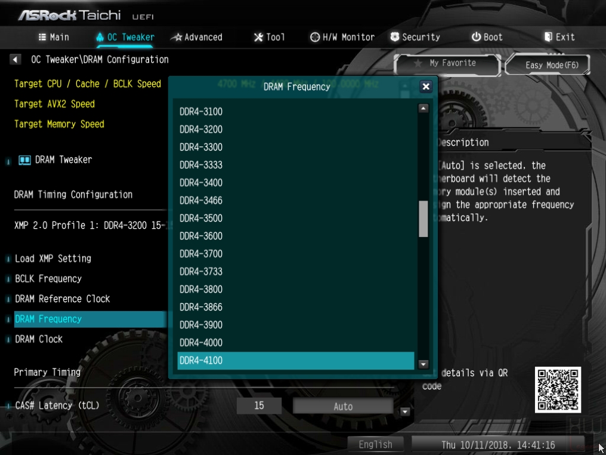Select highlighted DDR4-4100 option
The image size is (606, 455).
tap(296, 361)
